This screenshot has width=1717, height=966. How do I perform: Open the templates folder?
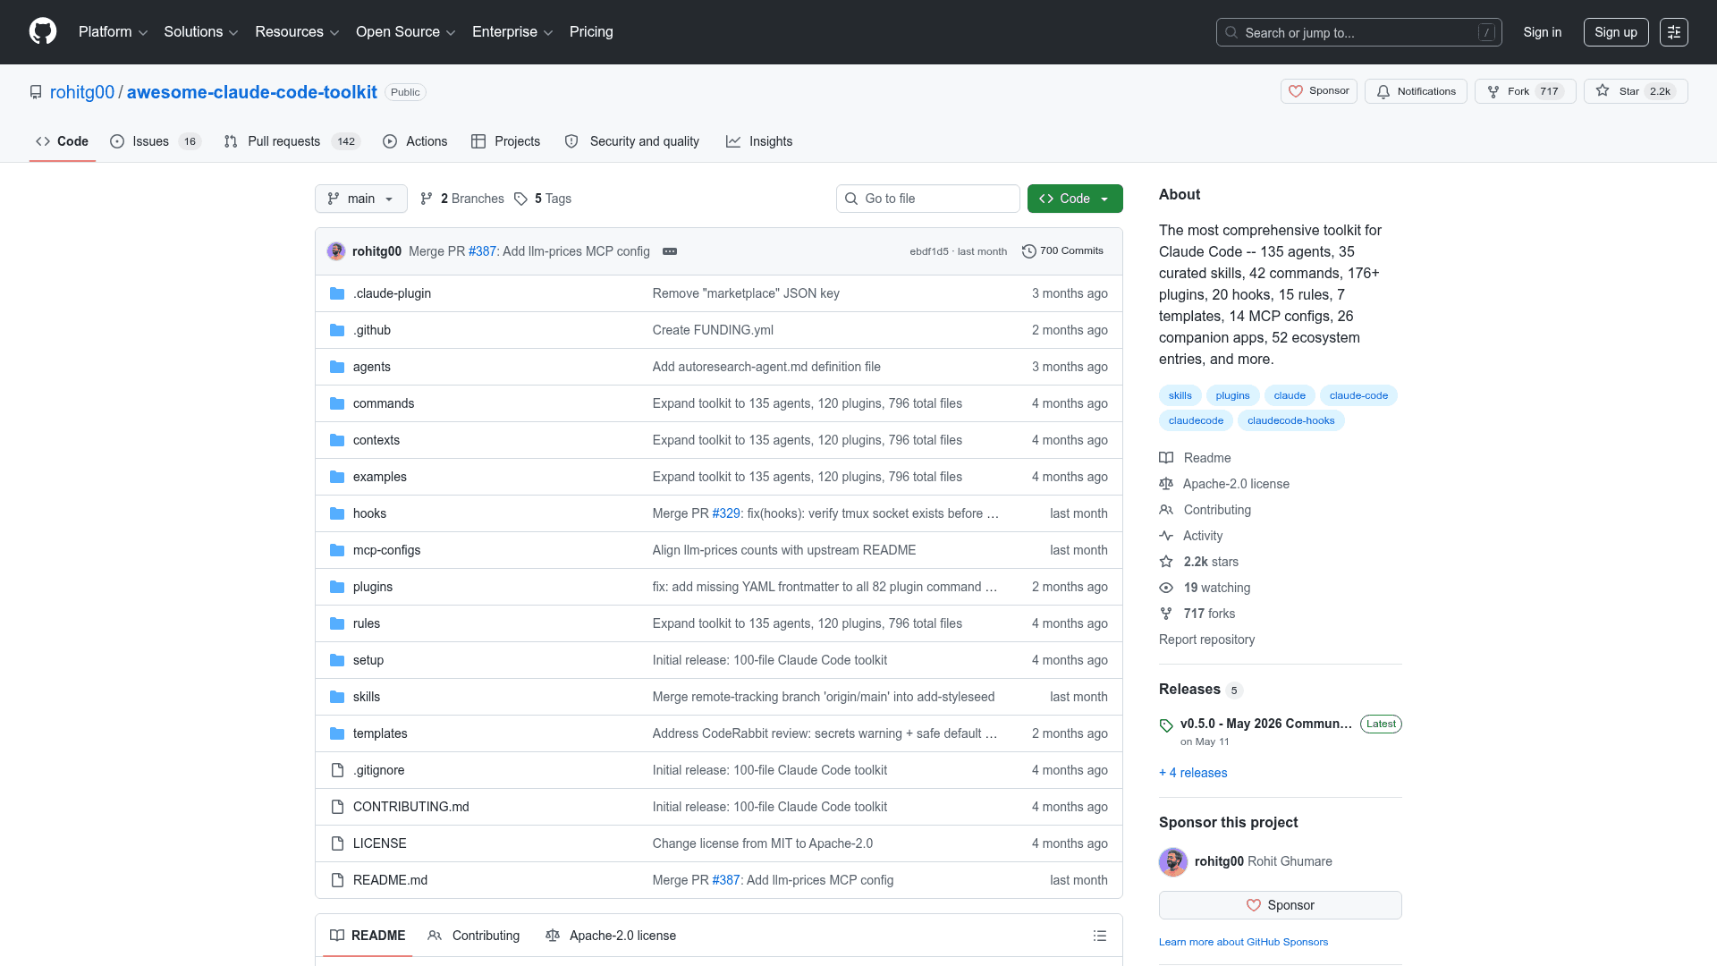[380, 733]
